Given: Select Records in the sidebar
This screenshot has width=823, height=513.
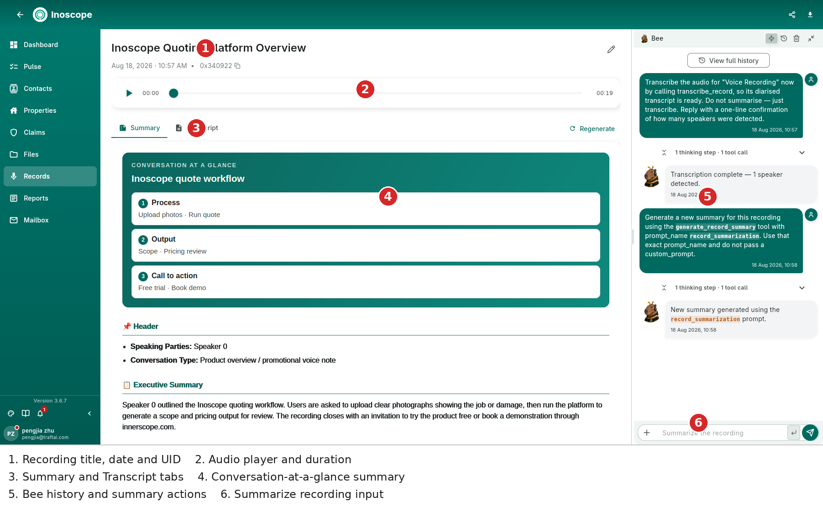Looking at the screenshot, I should pos(50,176).
